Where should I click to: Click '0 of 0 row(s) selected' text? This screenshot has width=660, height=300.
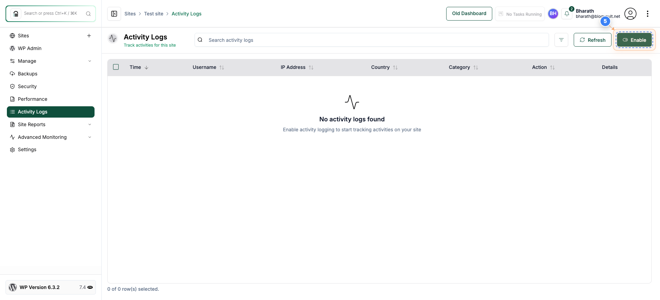tap(133, 289)
